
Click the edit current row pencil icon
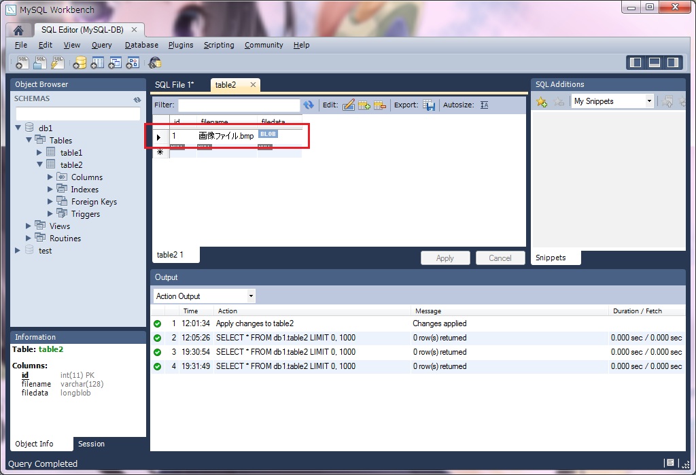tap(349, 105)
